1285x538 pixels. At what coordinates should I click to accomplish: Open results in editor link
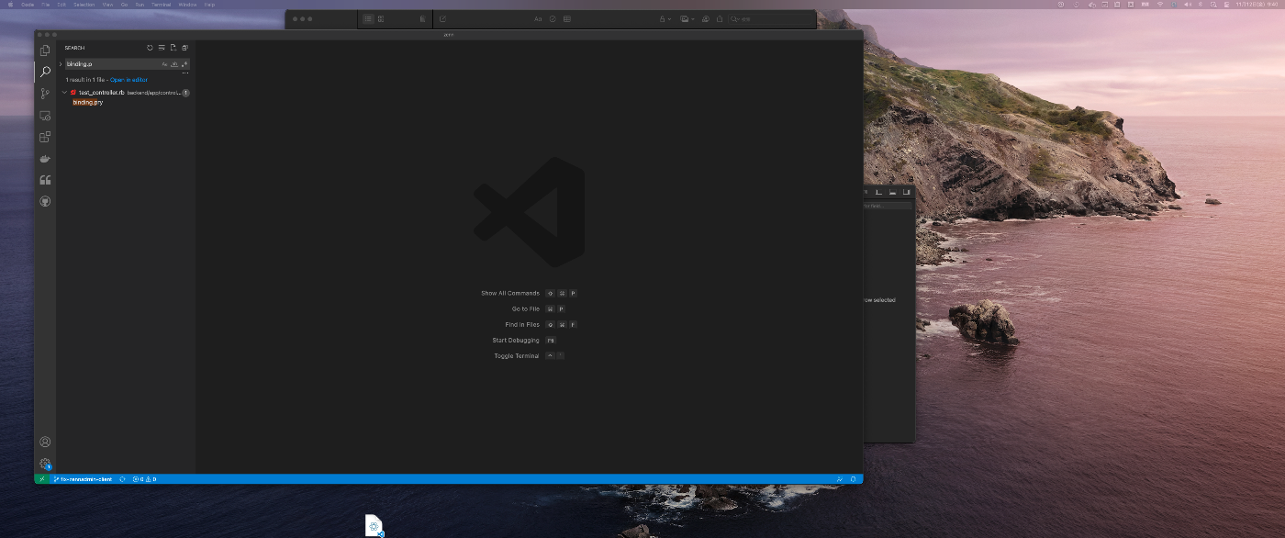pos(128,80)
